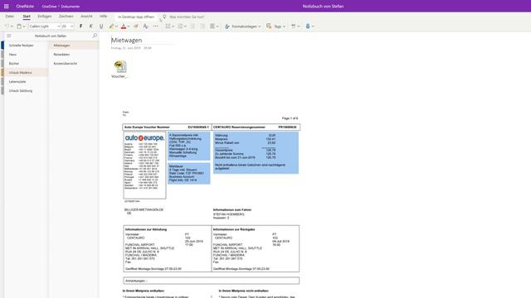Screen dimensions: 531x298
Task: Increase indent of paragraph
Action: [202, 26]
